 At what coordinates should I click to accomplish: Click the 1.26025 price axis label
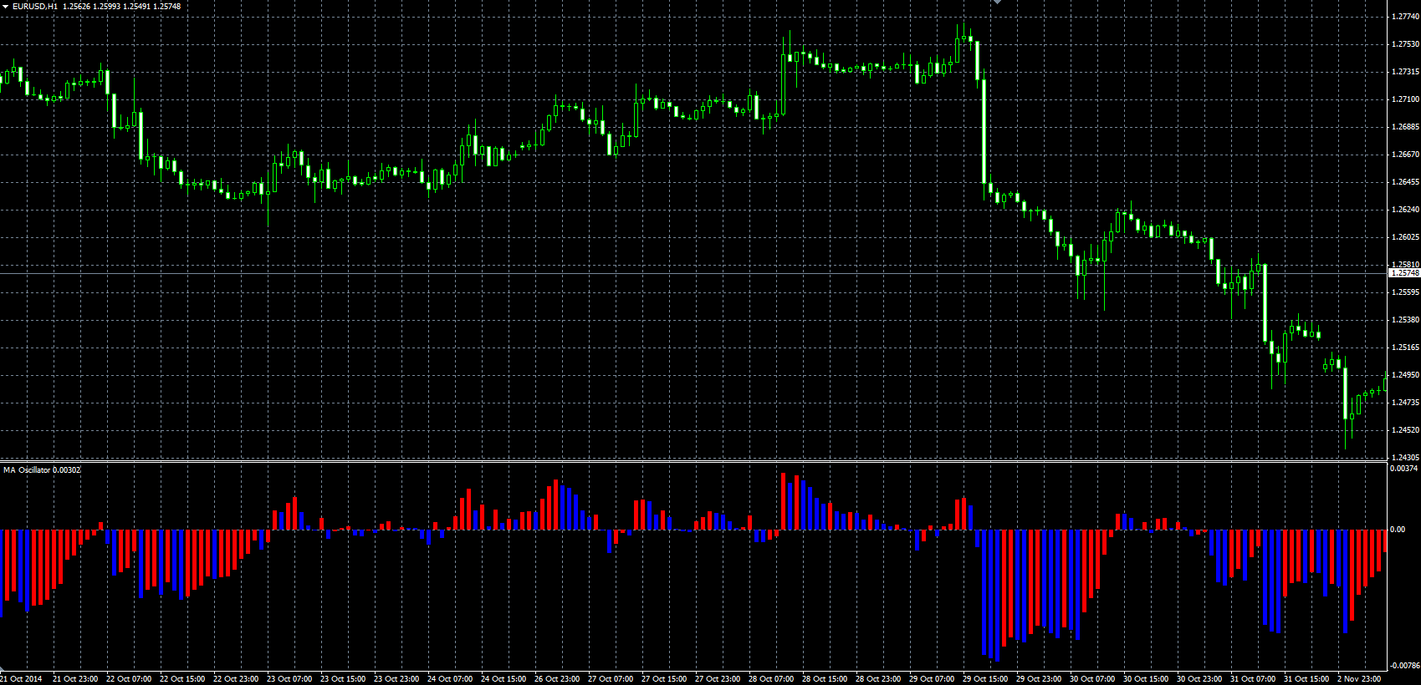tap(1405, 237)
